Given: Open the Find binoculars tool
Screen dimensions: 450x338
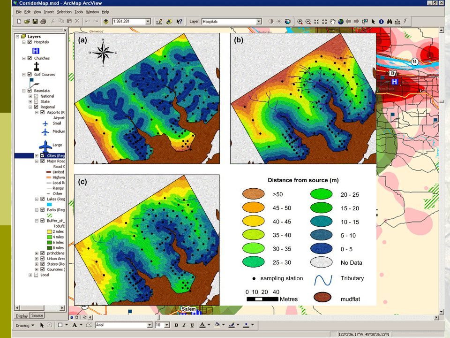Looking at the screenshot, I should (390, 22).
